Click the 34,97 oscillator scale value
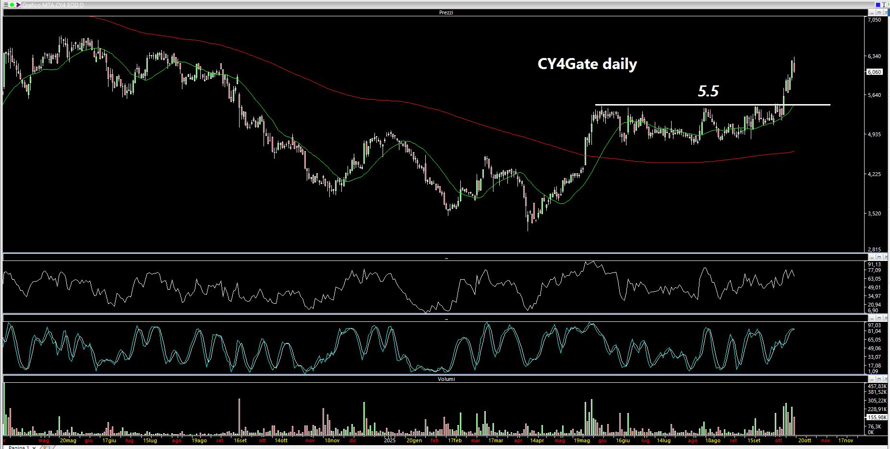Image resolution: width=890 pixels, height=449 pixels. (x=874, y=296)
